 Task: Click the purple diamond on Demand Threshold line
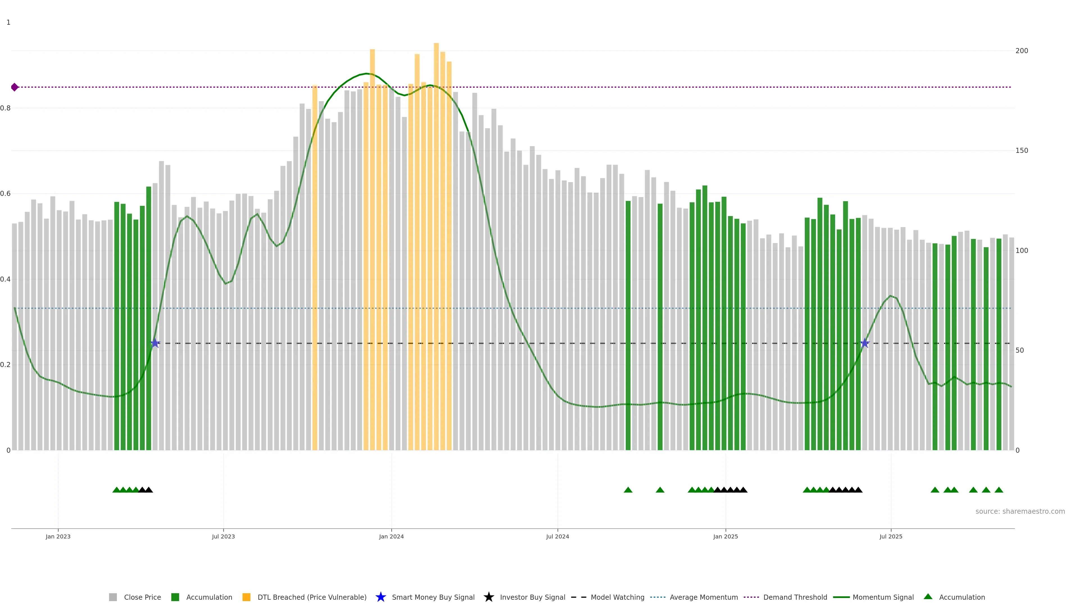(15, 87)
